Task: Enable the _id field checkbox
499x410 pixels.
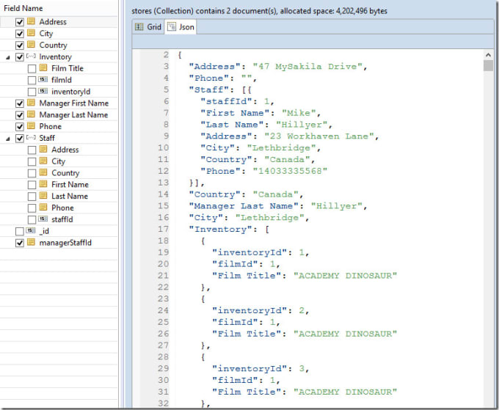Action: click(x=20, y=231)
